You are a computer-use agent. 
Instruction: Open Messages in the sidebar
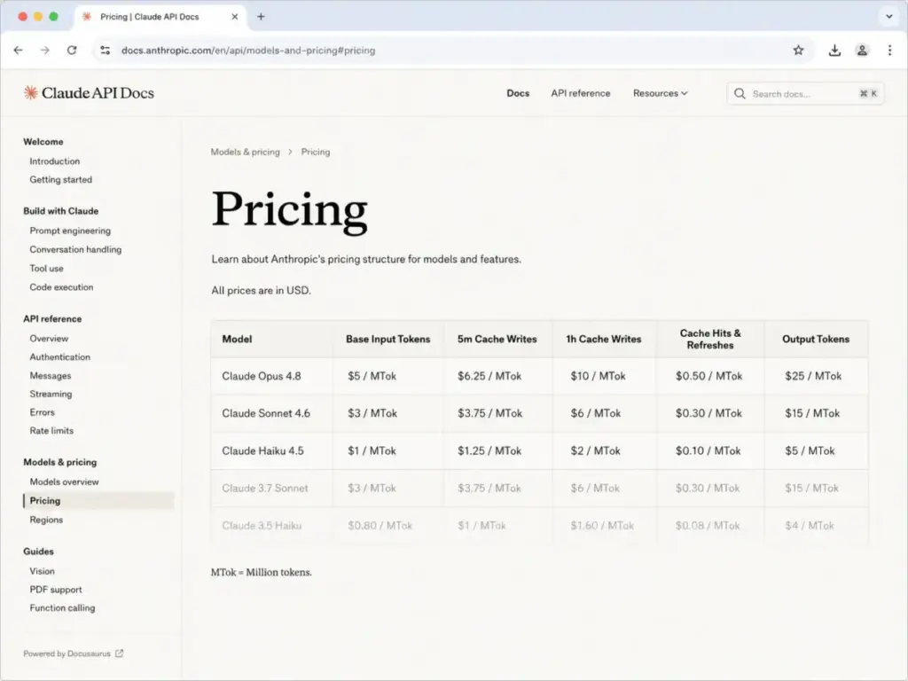pos(51,376)
